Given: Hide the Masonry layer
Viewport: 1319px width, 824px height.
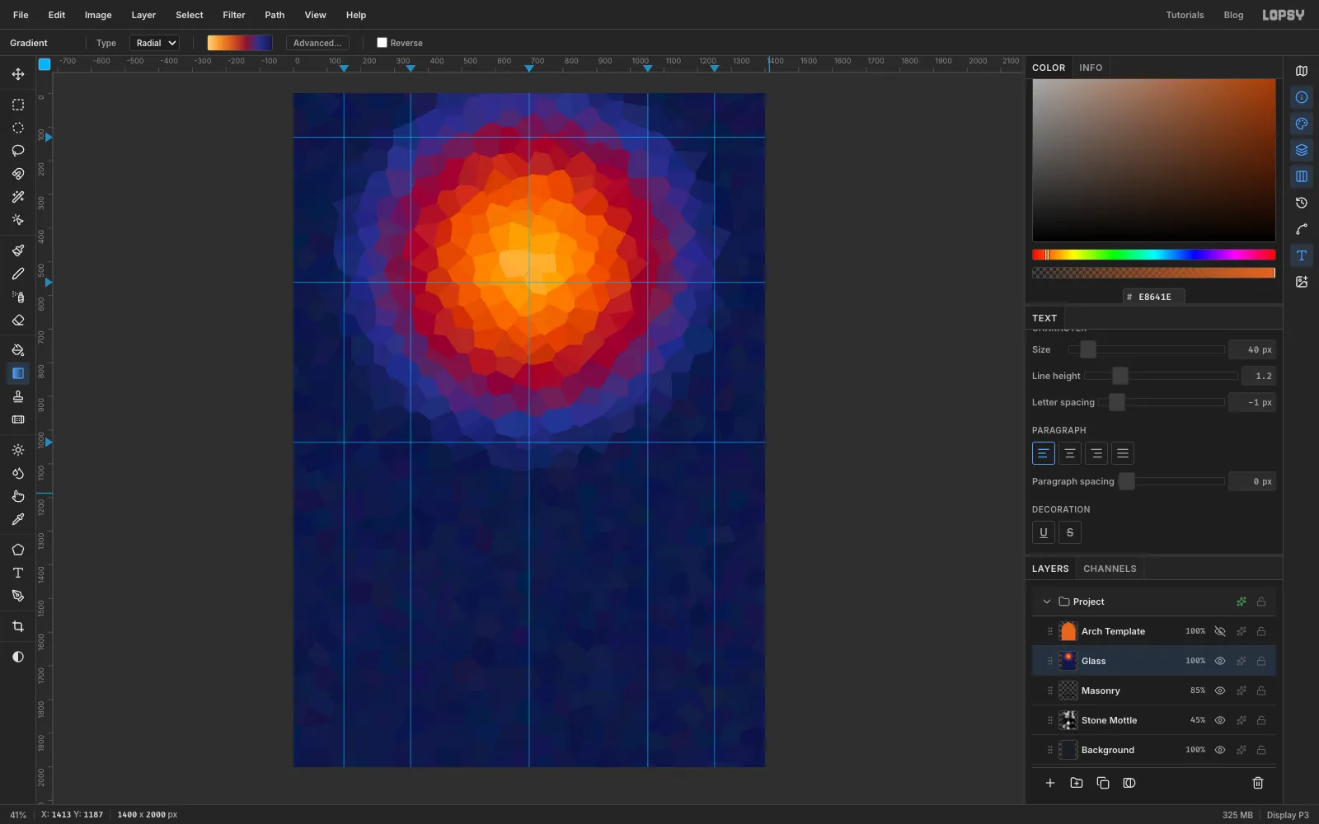Looking at the screenshot, I should [1220, 691].
